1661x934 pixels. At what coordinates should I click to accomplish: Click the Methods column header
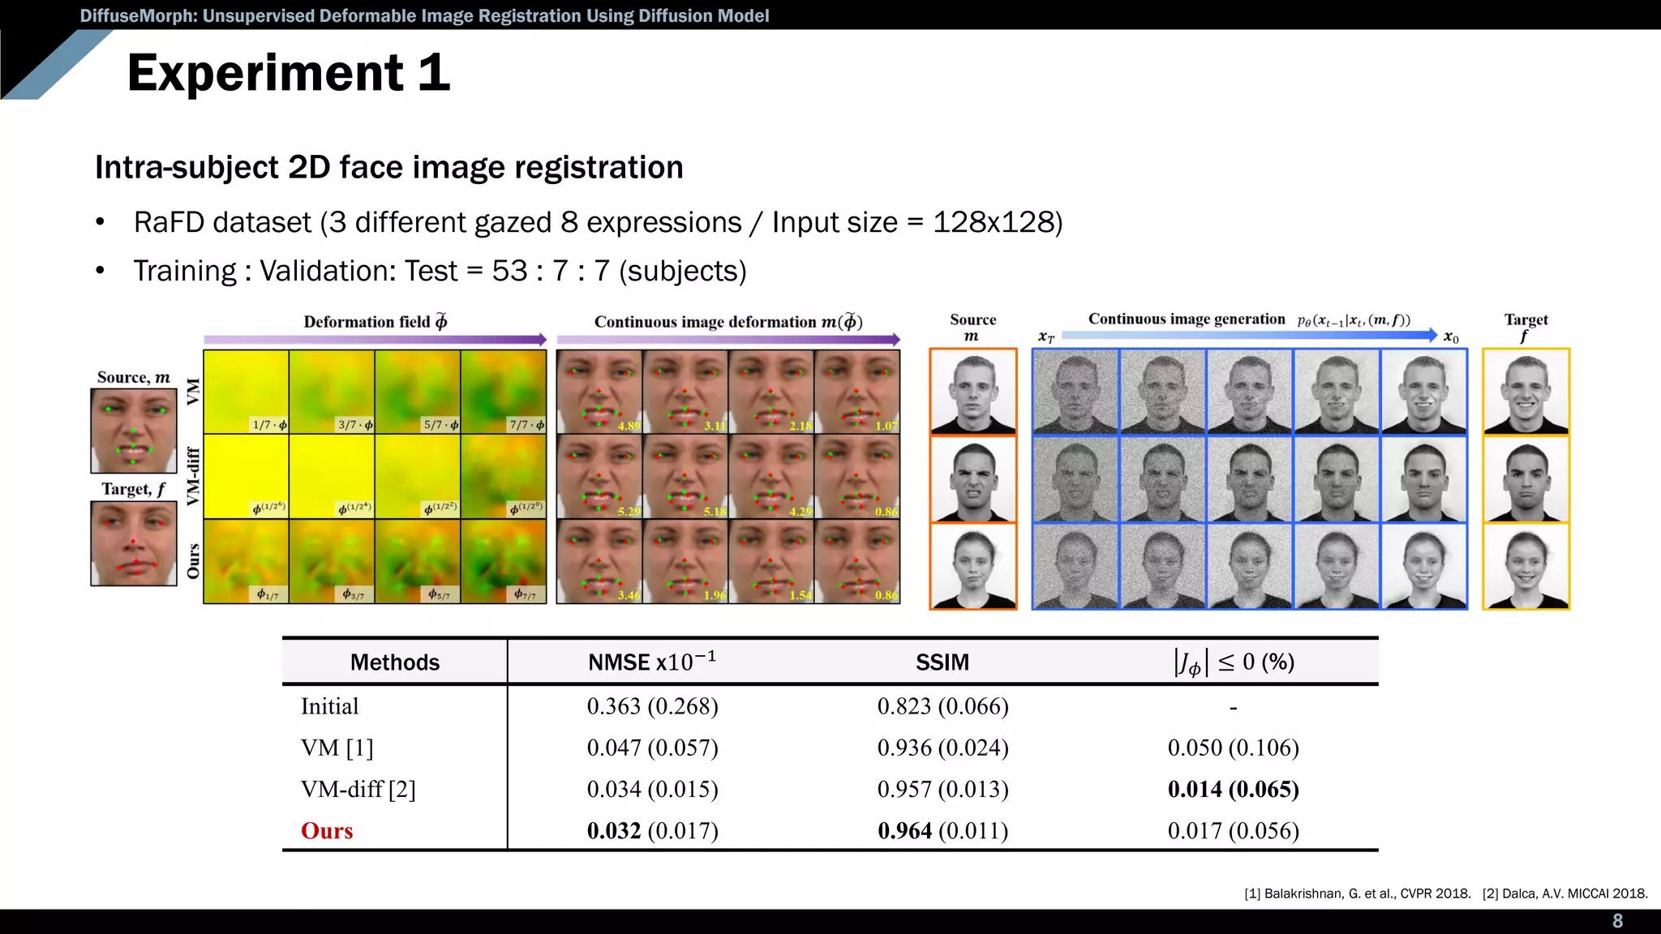coord(394,662)
